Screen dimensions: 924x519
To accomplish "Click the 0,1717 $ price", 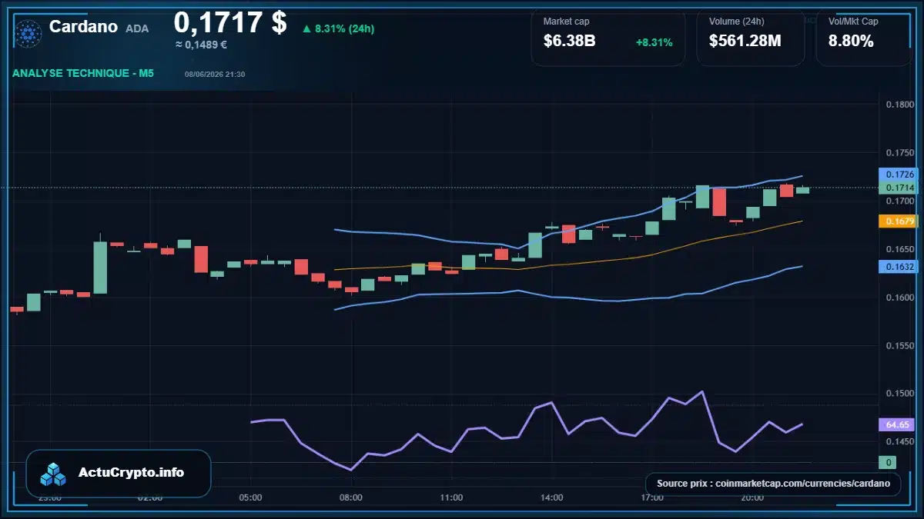I will (230, 22).
